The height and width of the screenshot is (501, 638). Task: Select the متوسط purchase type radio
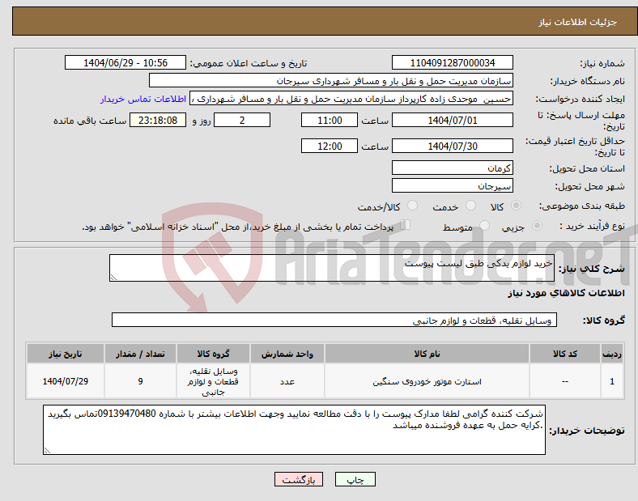484,226
